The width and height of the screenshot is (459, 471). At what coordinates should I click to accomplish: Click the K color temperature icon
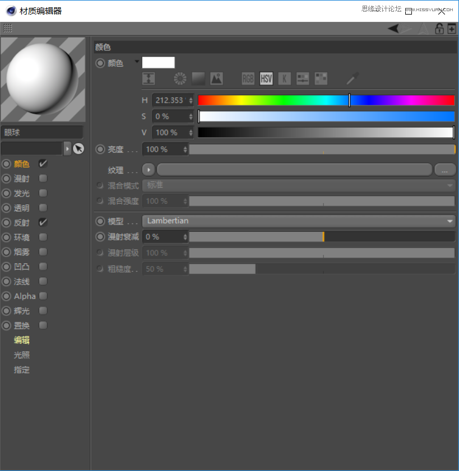click(284, 78)
